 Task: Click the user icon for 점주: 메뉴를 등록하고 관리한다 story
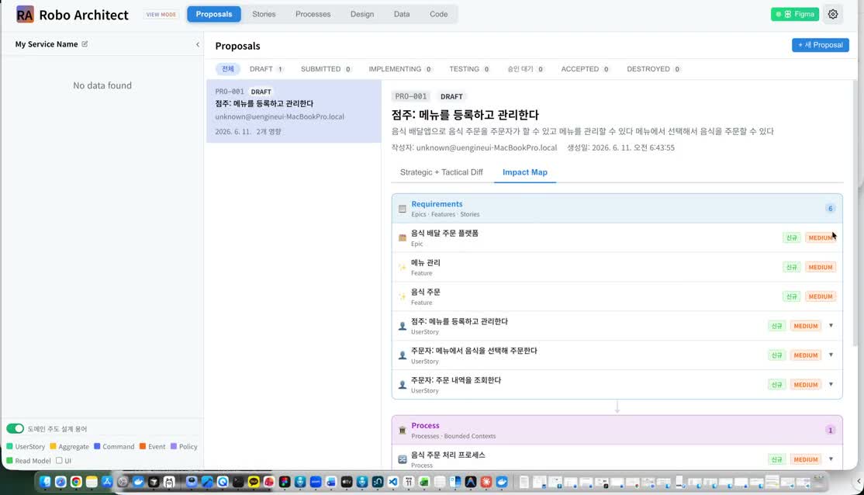[x=403, y=326]
